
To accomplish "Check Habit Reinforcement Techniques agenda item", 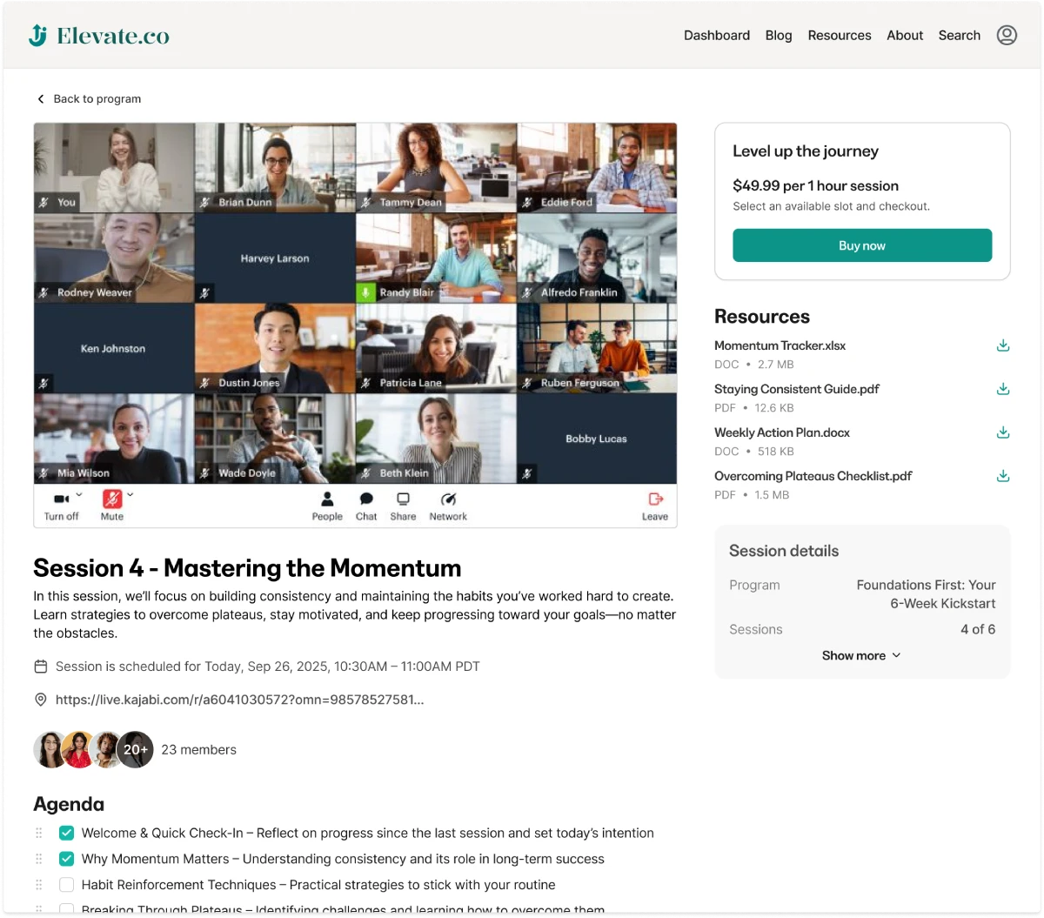I will 66,885.
